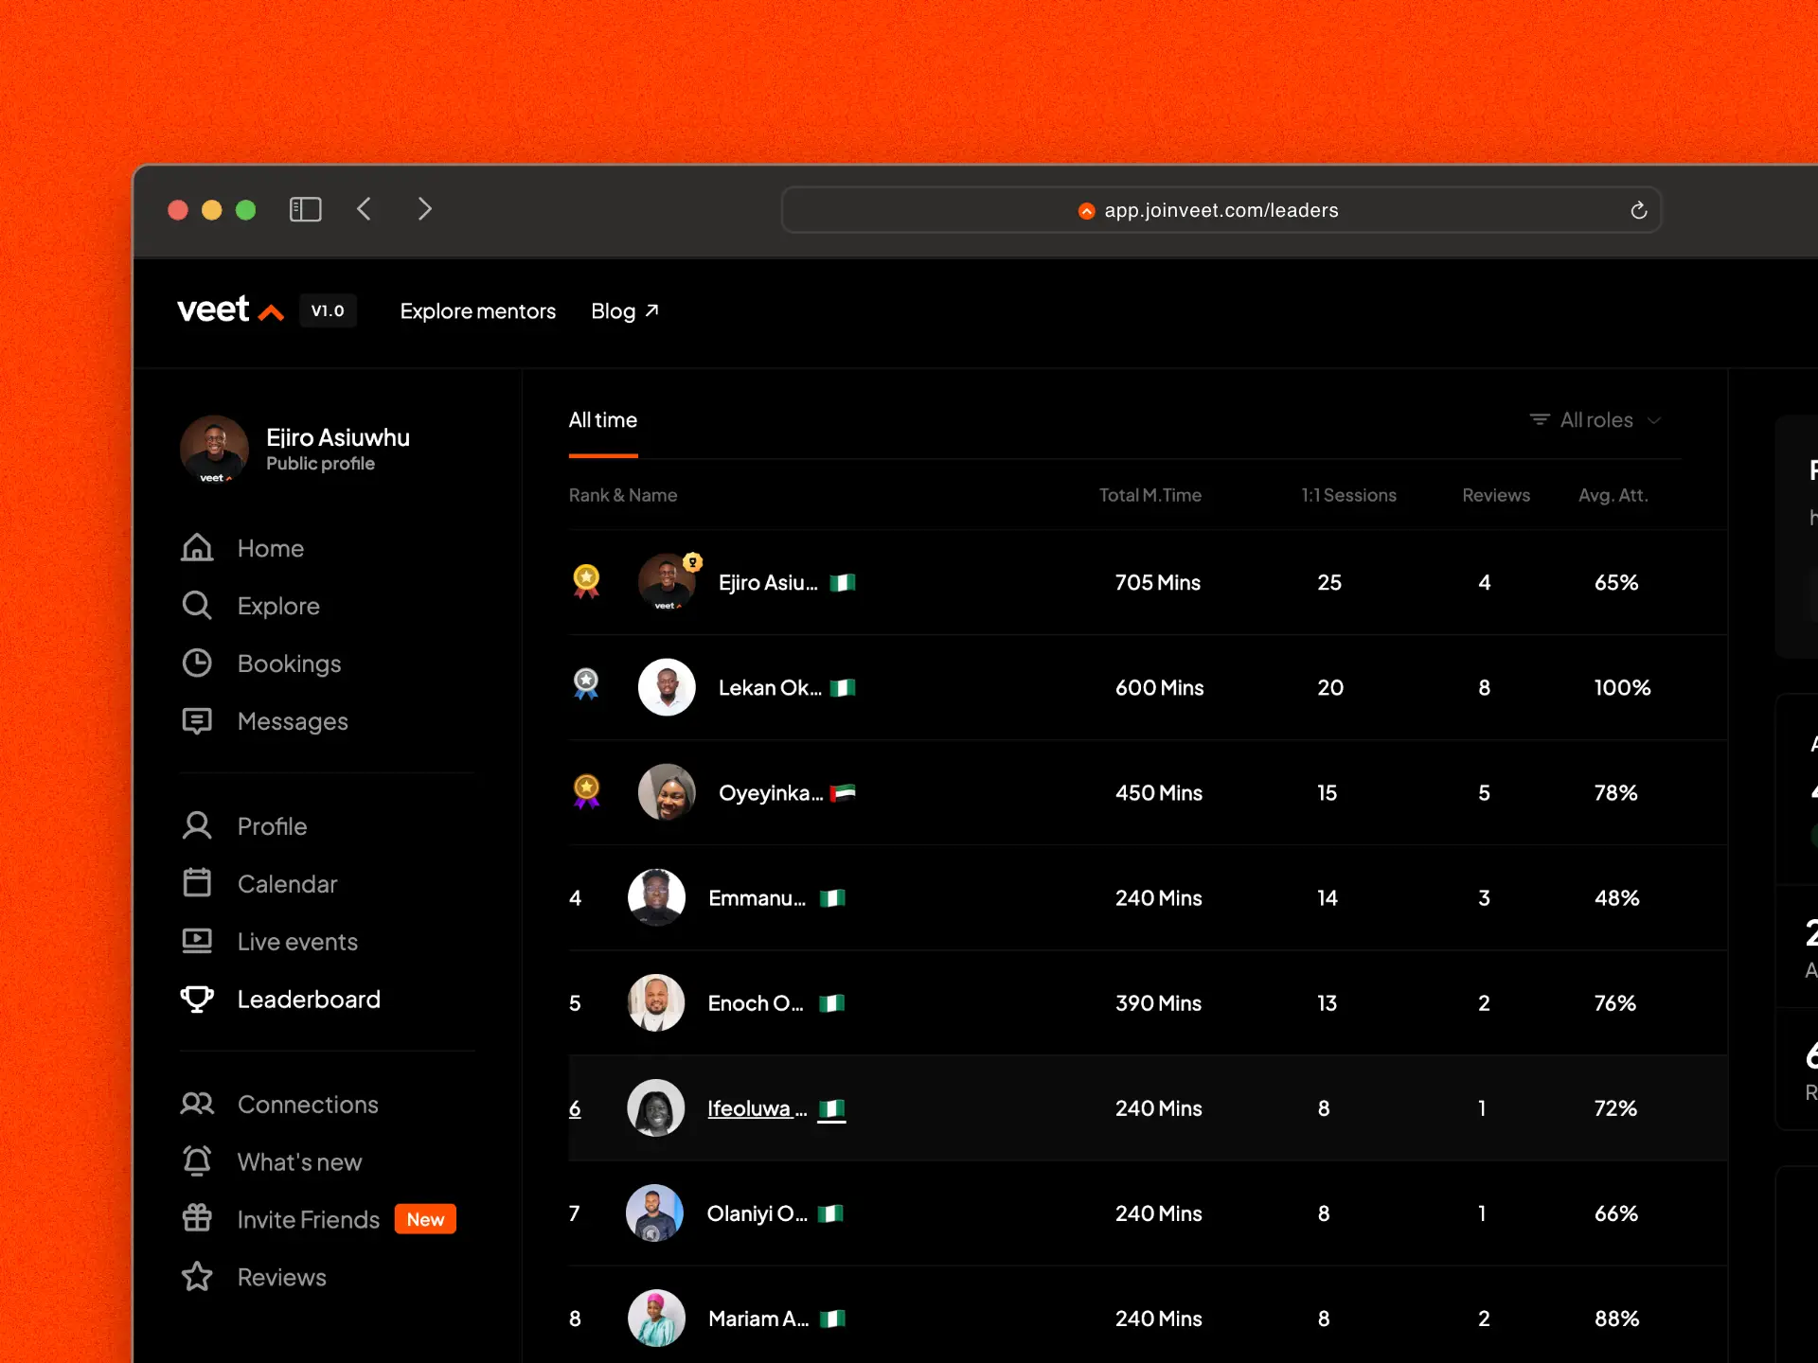1818x1363 pixels.
Task: Click the Leaderboard trophy icon
Action: point(197,999)
